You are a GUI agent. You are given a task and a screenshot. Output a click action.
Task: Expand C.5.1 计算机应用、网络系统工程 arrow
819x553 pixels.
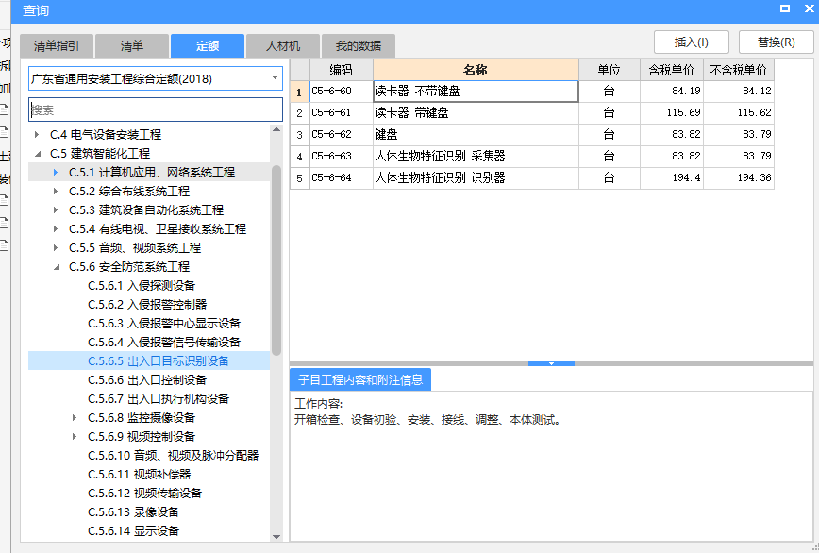click(56, 173)
